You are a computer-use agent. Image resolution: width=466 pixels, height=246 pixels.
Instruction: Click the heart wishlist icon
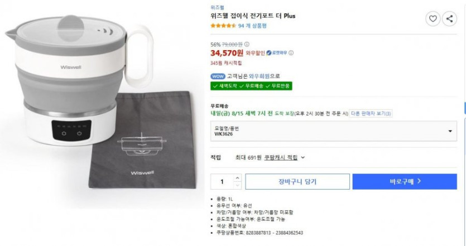pos(433,19)
